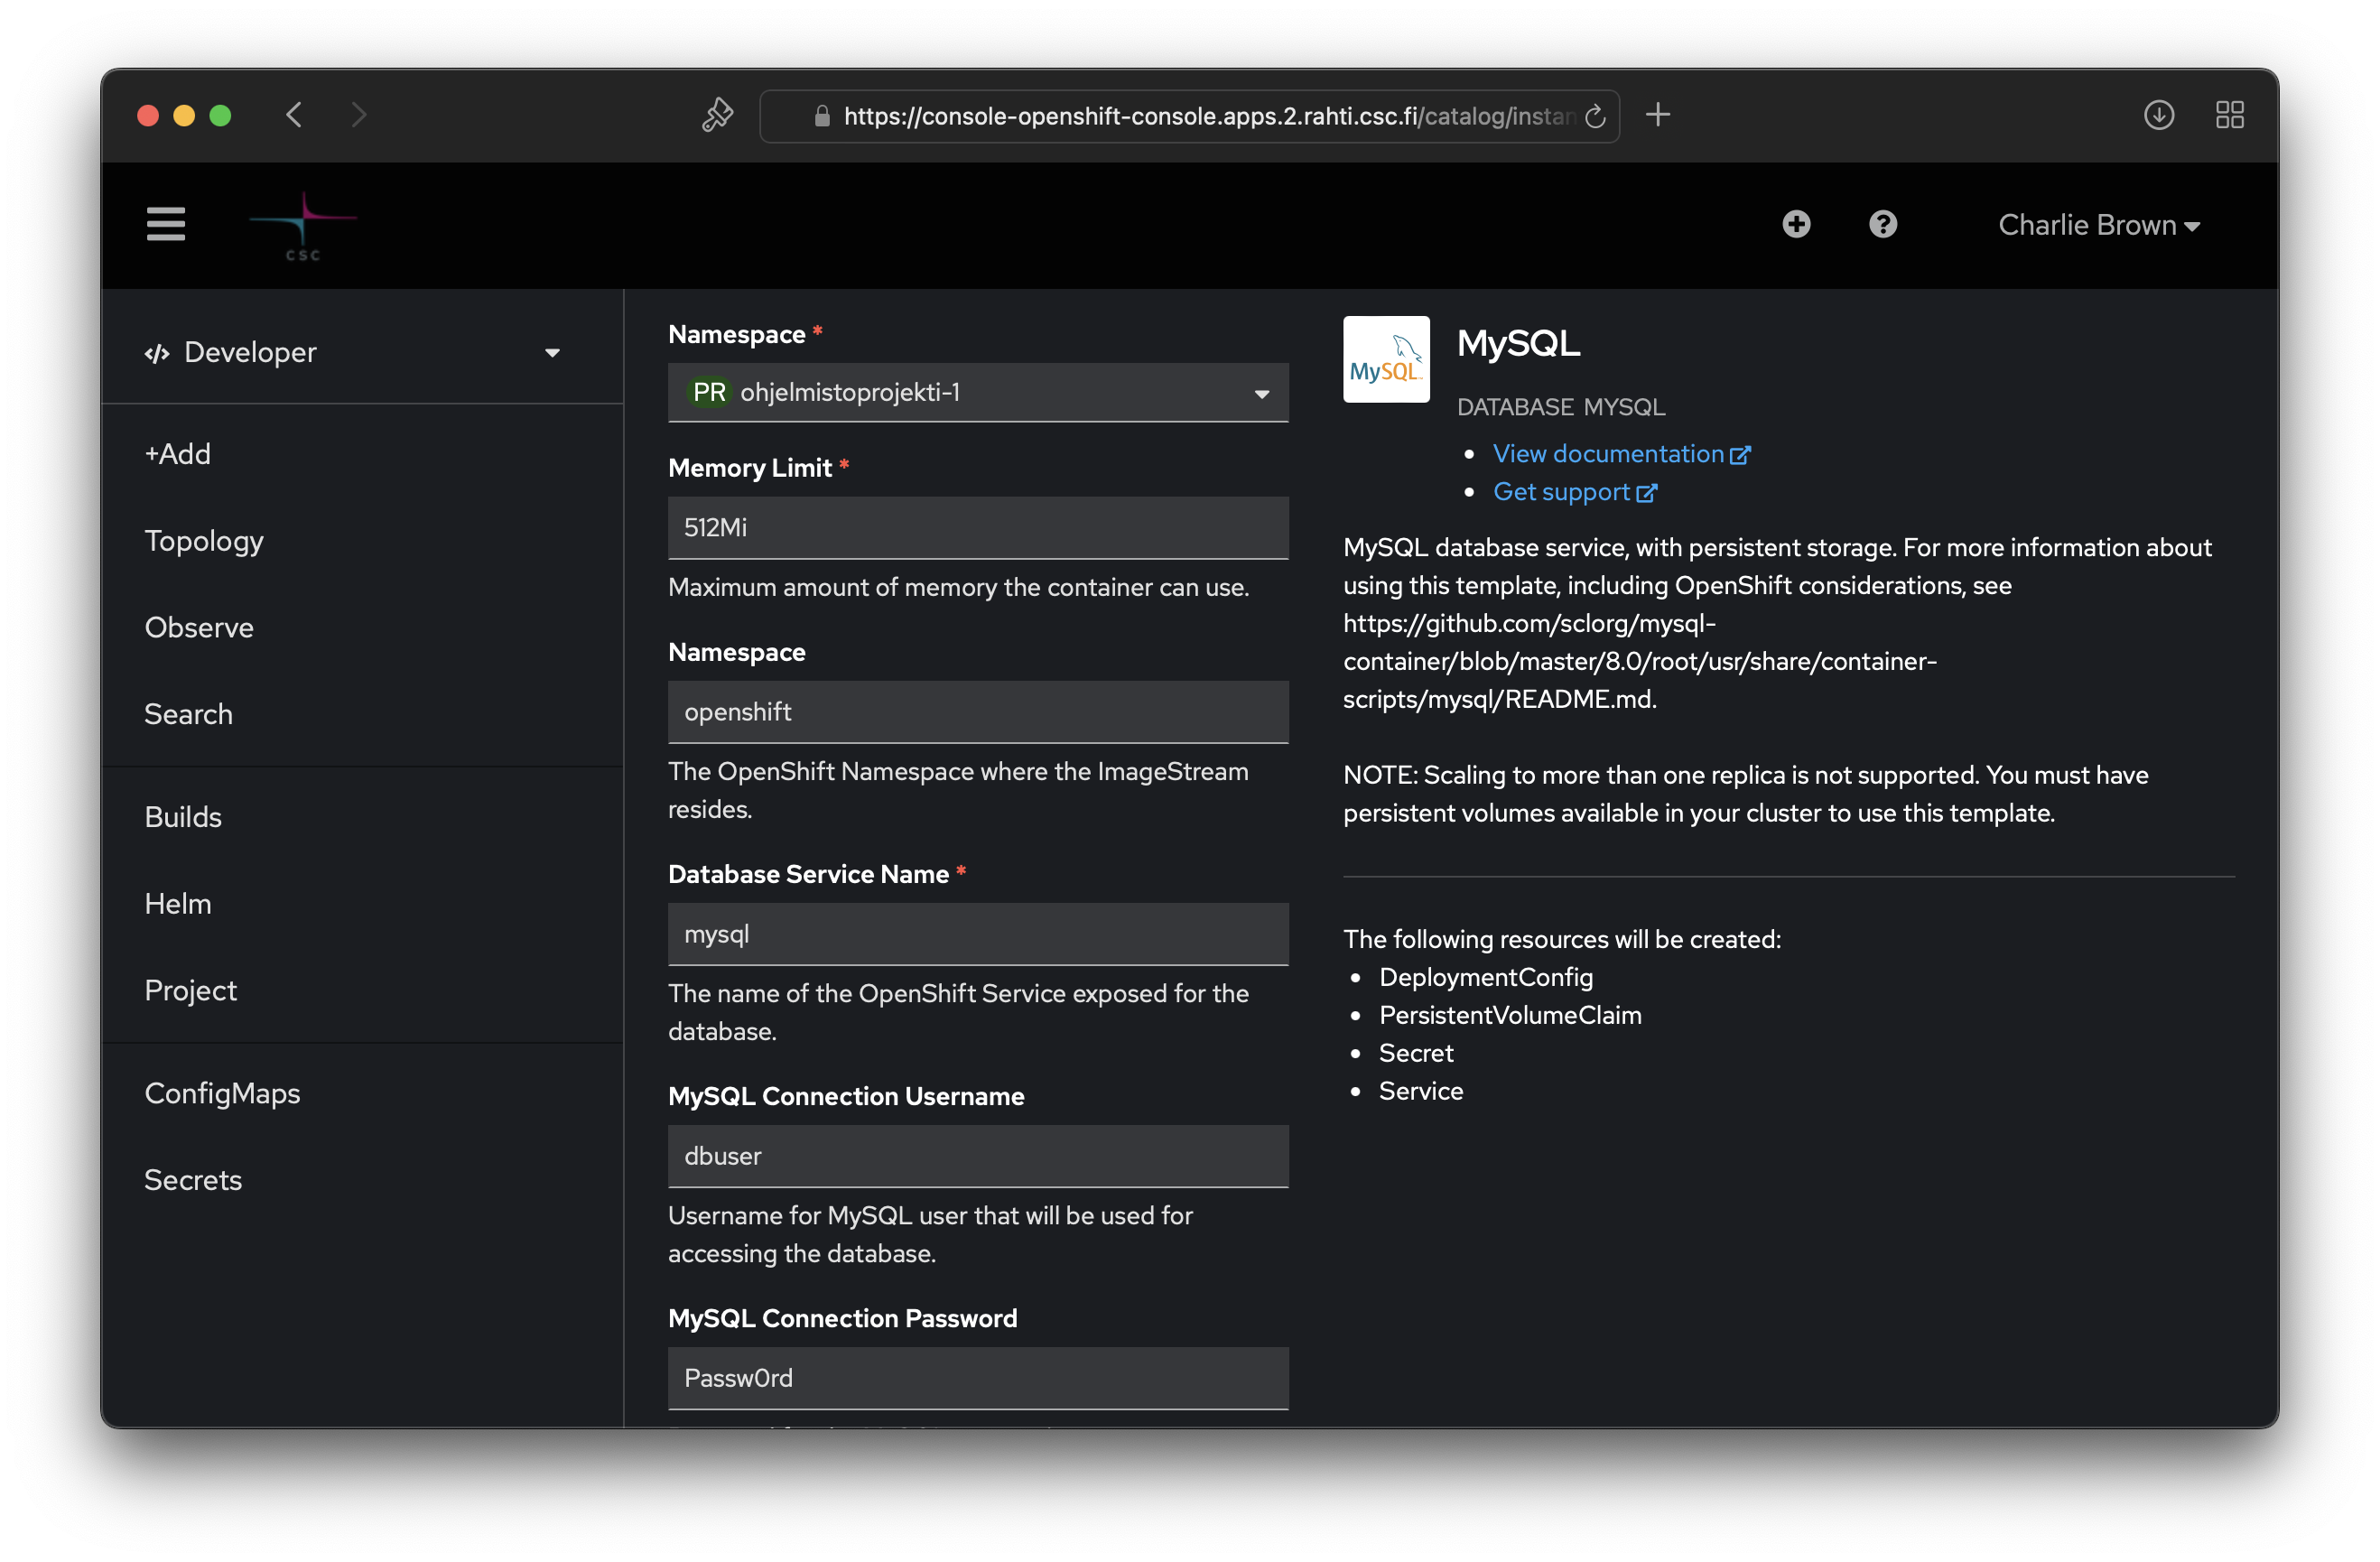The image size is (2380, 1562).
Task: Open the Helm section
Action: point(178,904)
